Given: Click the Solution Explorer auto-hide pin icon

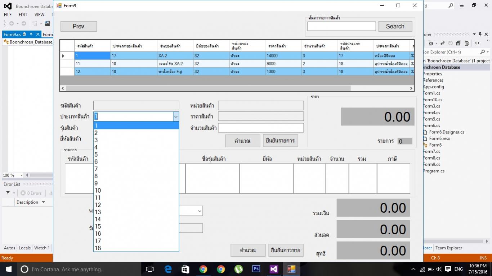Looking at the screenshot, I should tap(480, 34).
